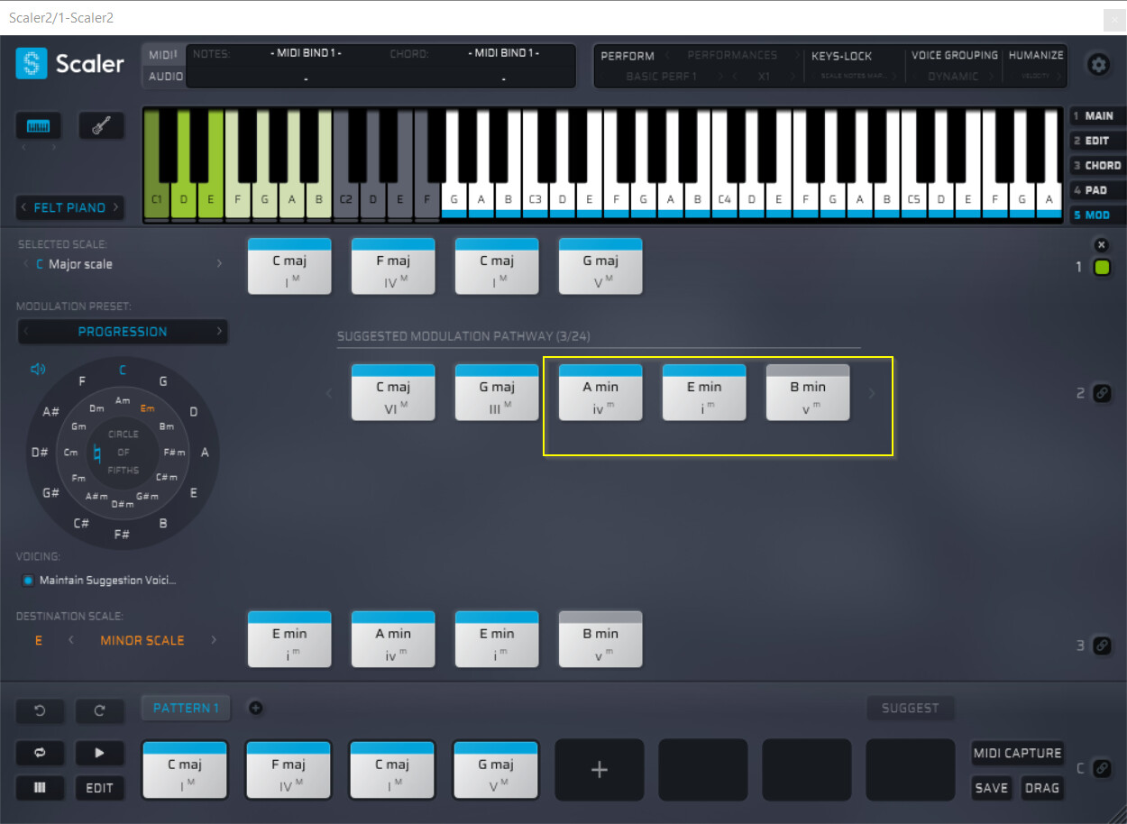Click the redo arrow icon

click(99, 710)
